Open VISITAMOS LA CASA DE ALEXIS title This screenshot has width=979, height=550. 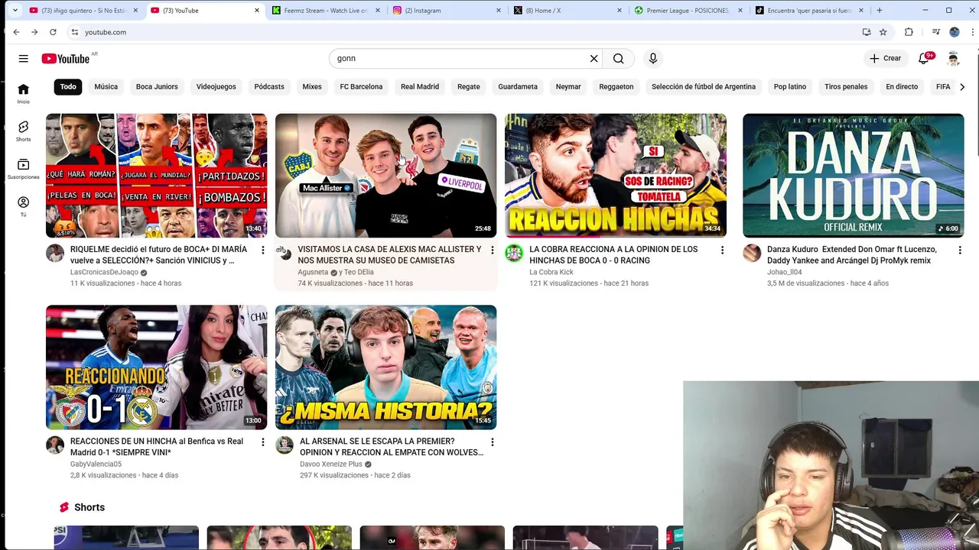(x=389, y=255)
